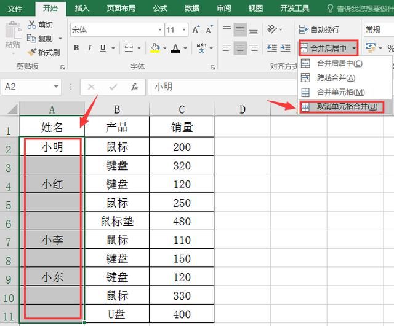
Task: Click the wén phonetic guide icon
Action: (x=201, y=48)
